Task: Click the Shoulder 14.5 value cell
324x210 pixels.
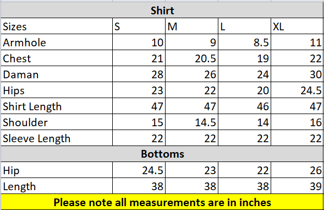Action: click(x=192, y=122)
